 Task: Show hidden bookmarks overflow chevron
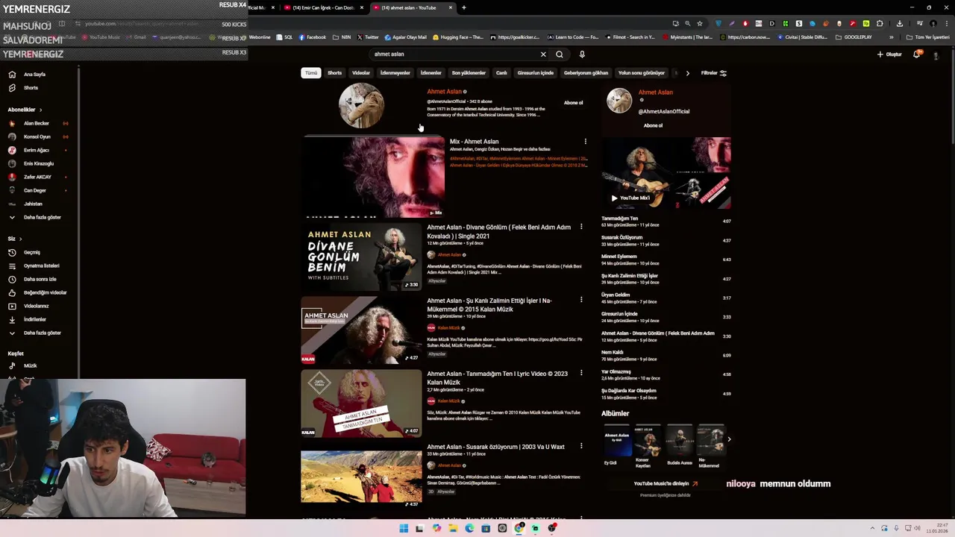(891, 37)
